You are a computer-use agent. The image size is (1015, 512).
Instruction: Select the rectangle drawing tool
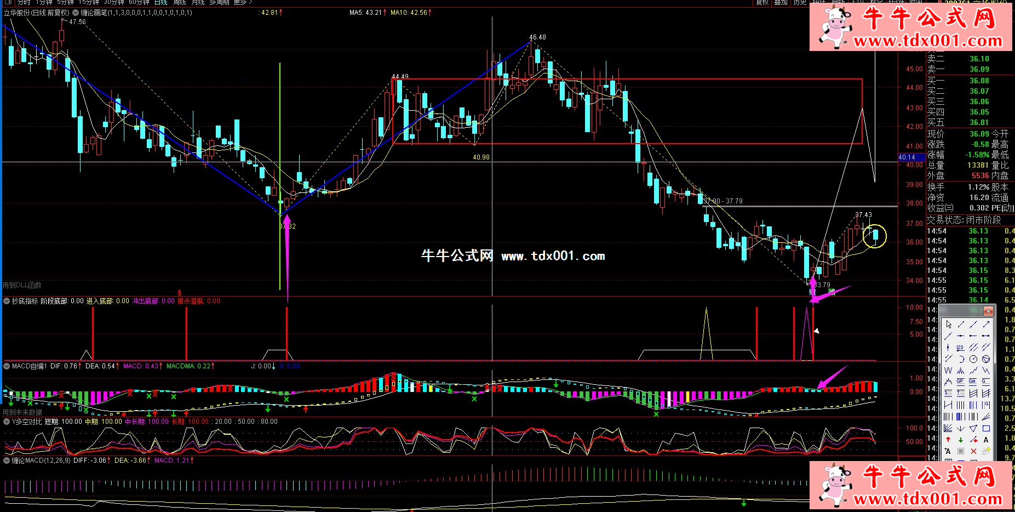tap(986, 428)
